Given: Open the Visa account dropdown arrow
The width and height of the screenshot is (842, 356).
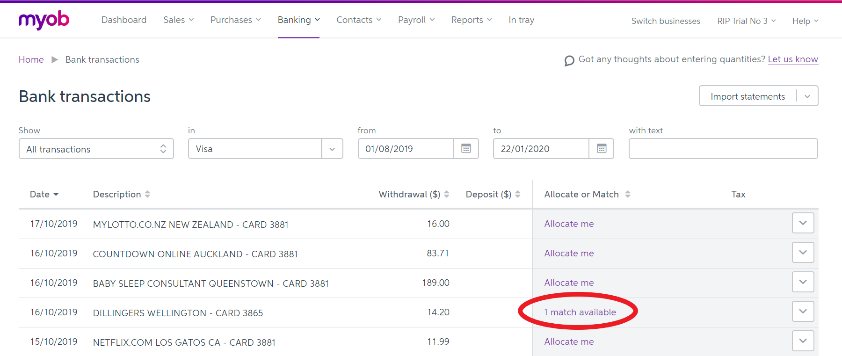Looking at the screenshot, I should point(332,149).
